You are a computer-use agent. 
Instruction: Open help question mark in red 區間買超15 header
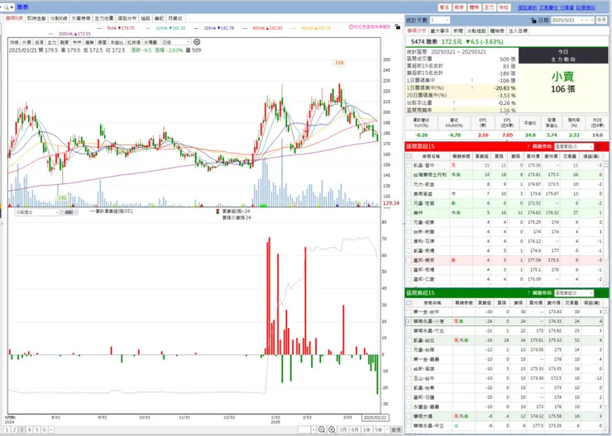[528, 146]
